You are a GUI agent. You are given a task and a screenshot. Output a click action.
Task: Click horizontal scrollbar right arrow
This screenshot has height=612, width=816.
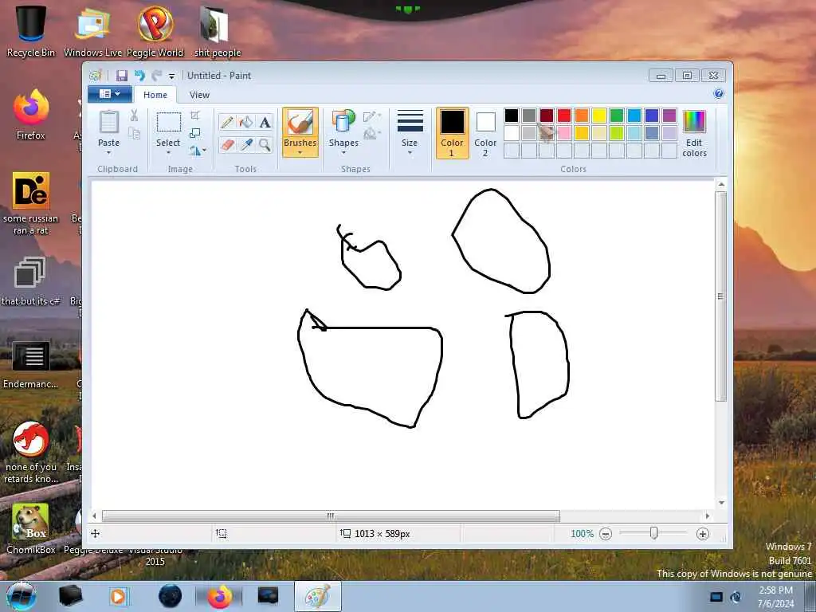(708, 516)
